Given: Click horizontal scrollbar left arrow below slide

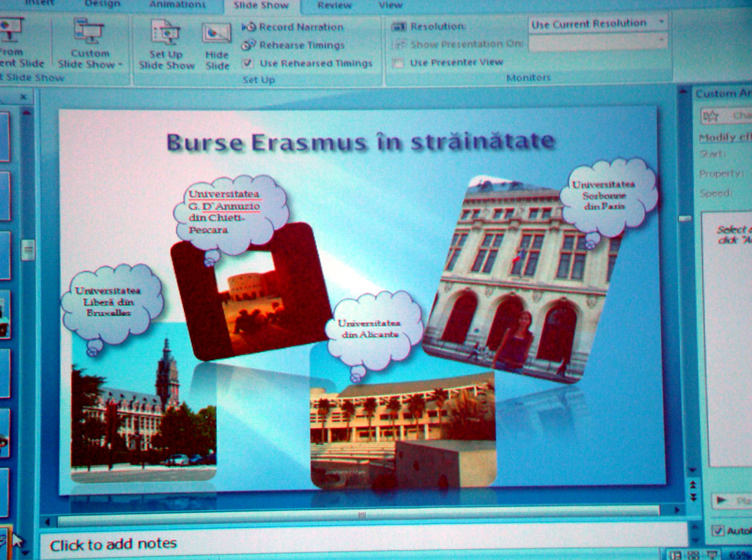Looking at the screenshot, I should click(x=47, y=522).
